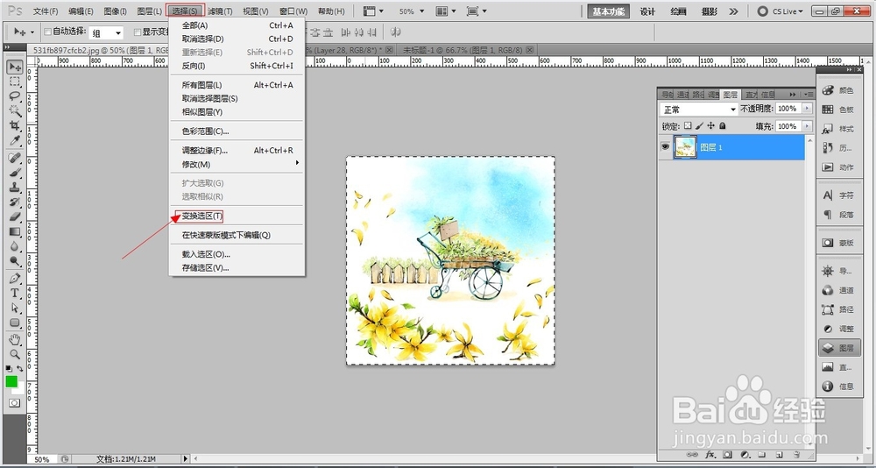The image size is (876, 468).
Task: Toggle Quick Mask mode at toolbox bottom
Action: click(15, 402)
